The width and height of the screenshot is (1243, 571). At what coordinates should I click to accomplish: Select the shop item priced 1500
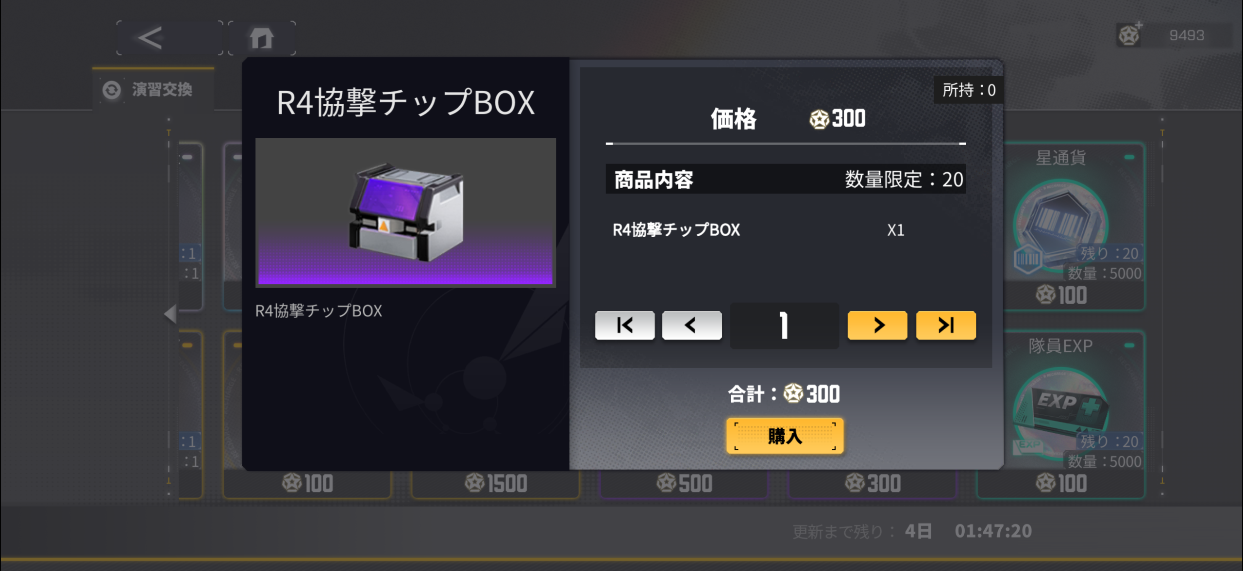pyautogui.click(x=496, y=484)
